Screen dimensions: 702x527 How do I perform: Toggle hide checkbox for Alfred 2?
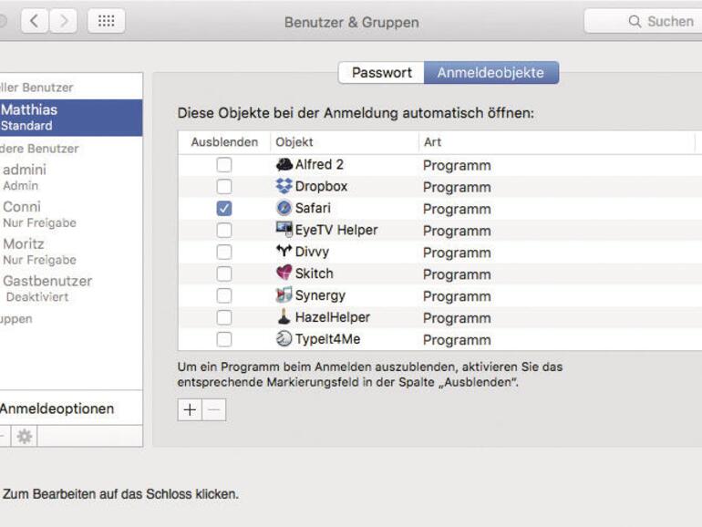tap(224, 165)
